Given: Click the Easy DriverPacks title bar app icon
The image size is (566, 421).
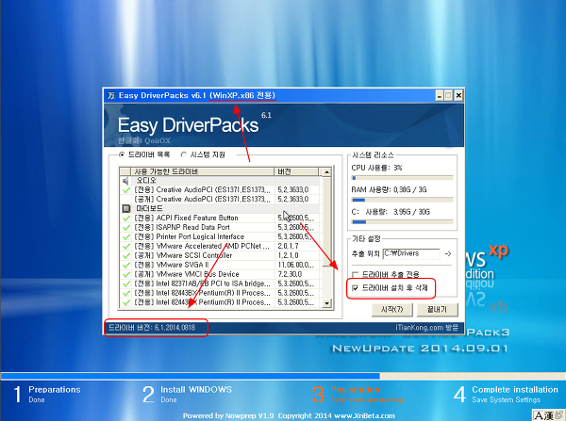Looking at the screenshot, I should click(111, 95).
